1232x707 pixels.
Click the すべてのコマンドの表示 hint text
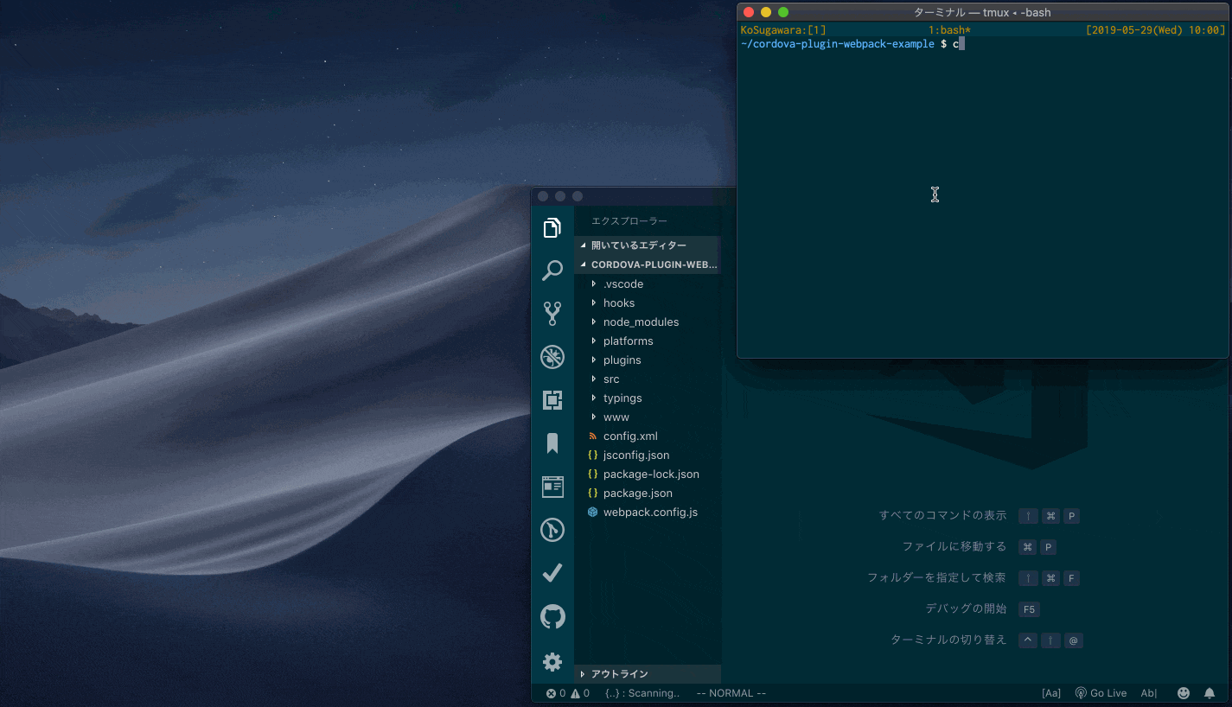(x=943, y=515)
